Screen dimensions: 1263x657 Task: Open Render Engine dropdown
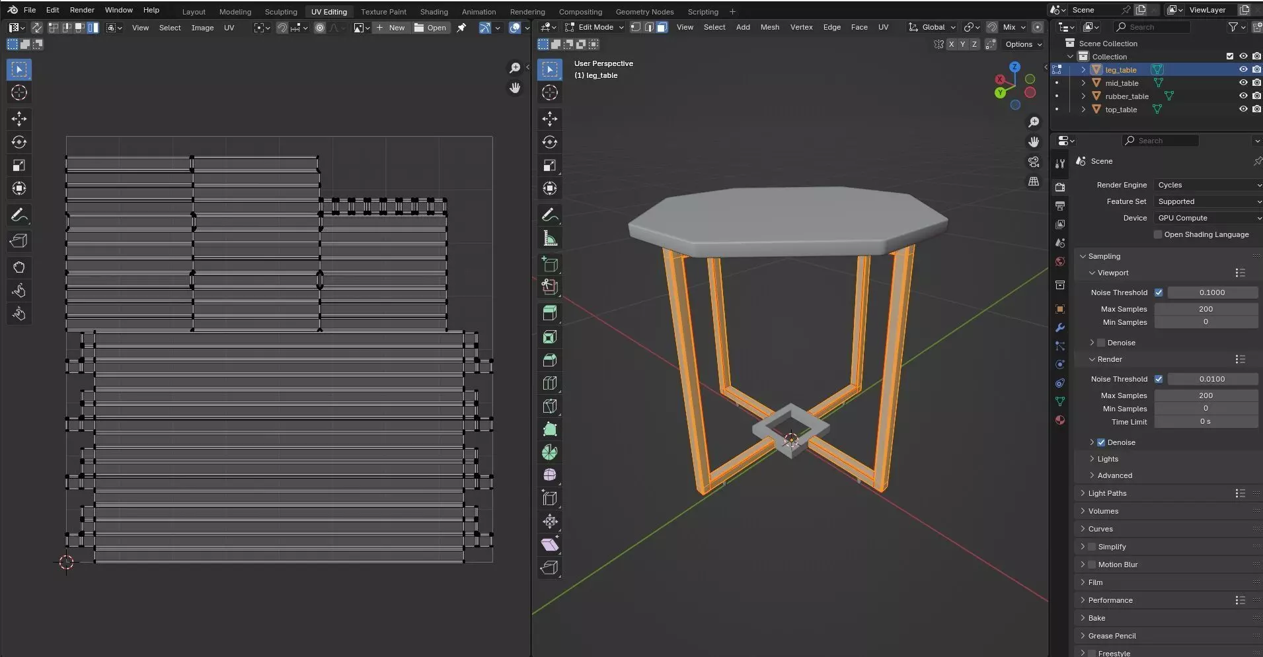[x=1207, y=185]
